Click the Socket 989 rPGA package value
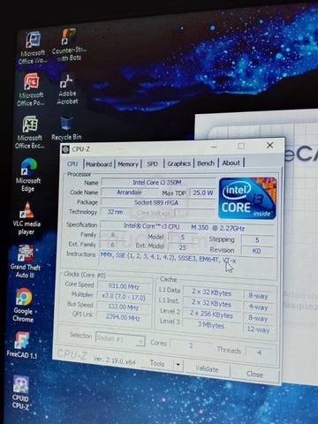Viewport: 318px width, 424px height. coord(156,202)
